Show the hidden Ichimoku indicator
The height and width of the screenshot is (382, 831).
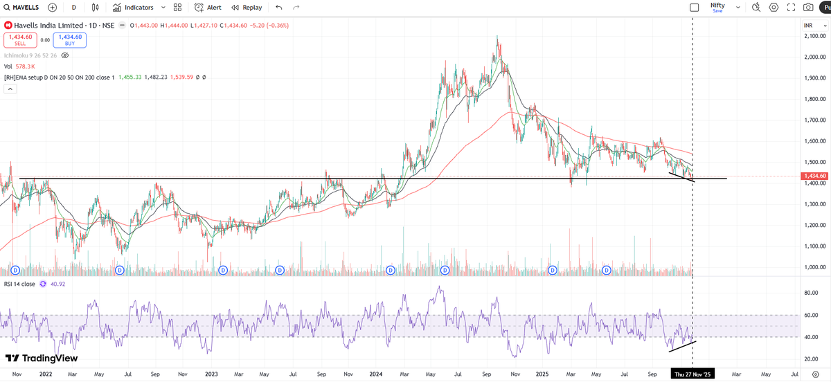(65, 55)
